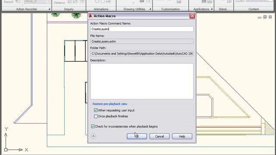Click the Content panel title
The image size is (276, 155).
254,9
